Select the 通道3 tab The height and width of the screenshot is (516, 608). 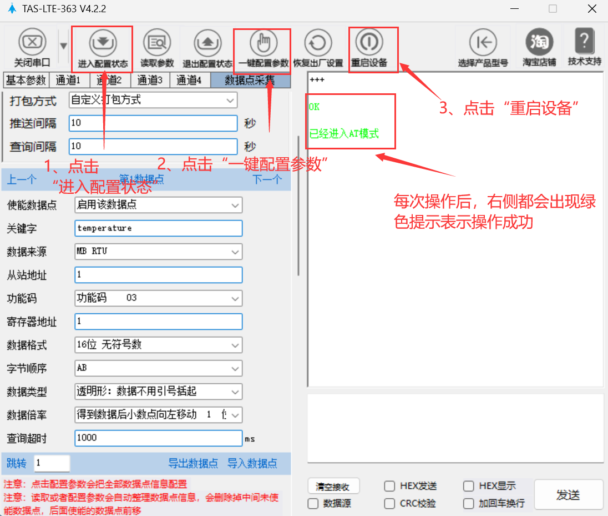coord(150,81)
